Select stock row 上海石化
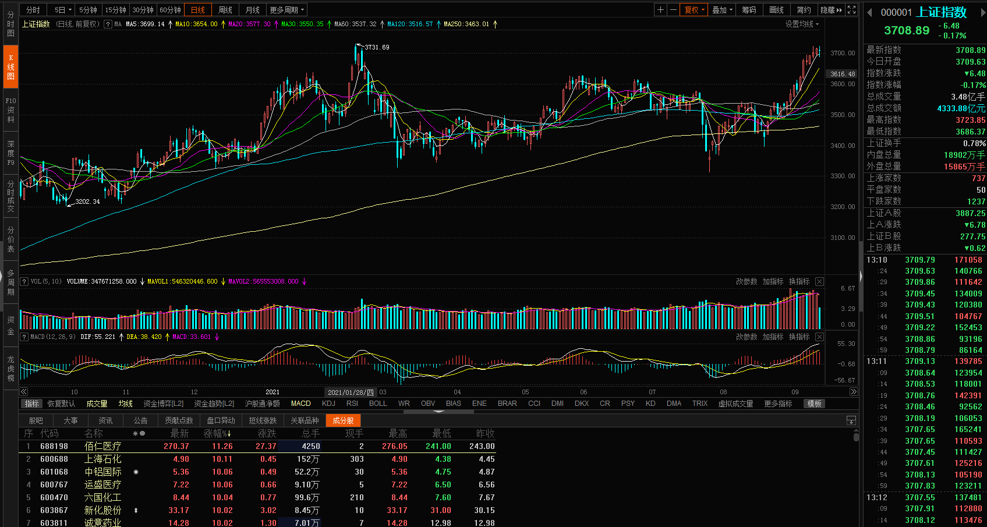The width and height of the screenshot is (987, 527). 258,459
